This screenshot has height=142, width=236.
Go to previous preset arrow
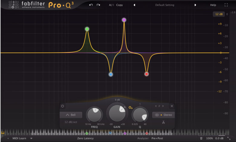[134, 5]
